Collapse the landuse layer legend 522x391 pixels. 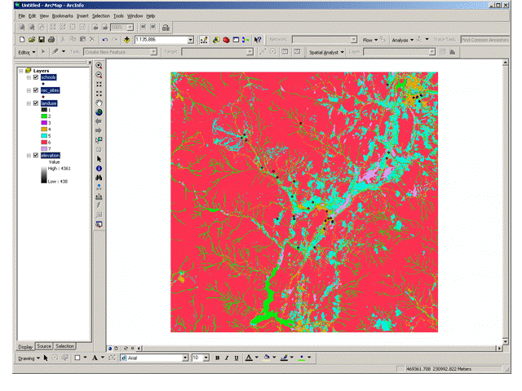click(29, 103)
